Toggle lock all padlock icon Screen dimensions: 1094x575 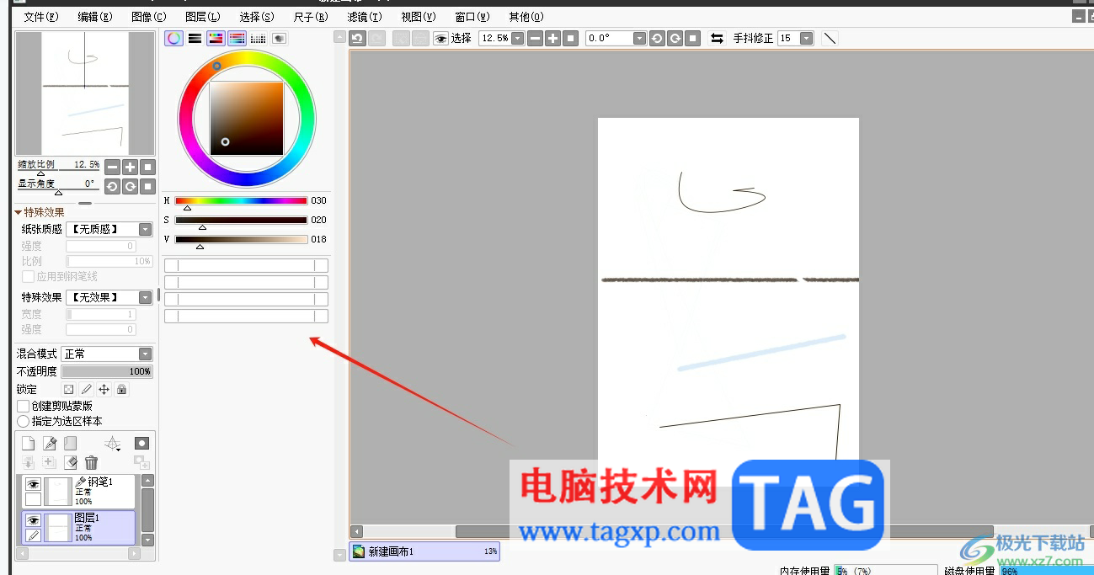[x=121, y=390]
